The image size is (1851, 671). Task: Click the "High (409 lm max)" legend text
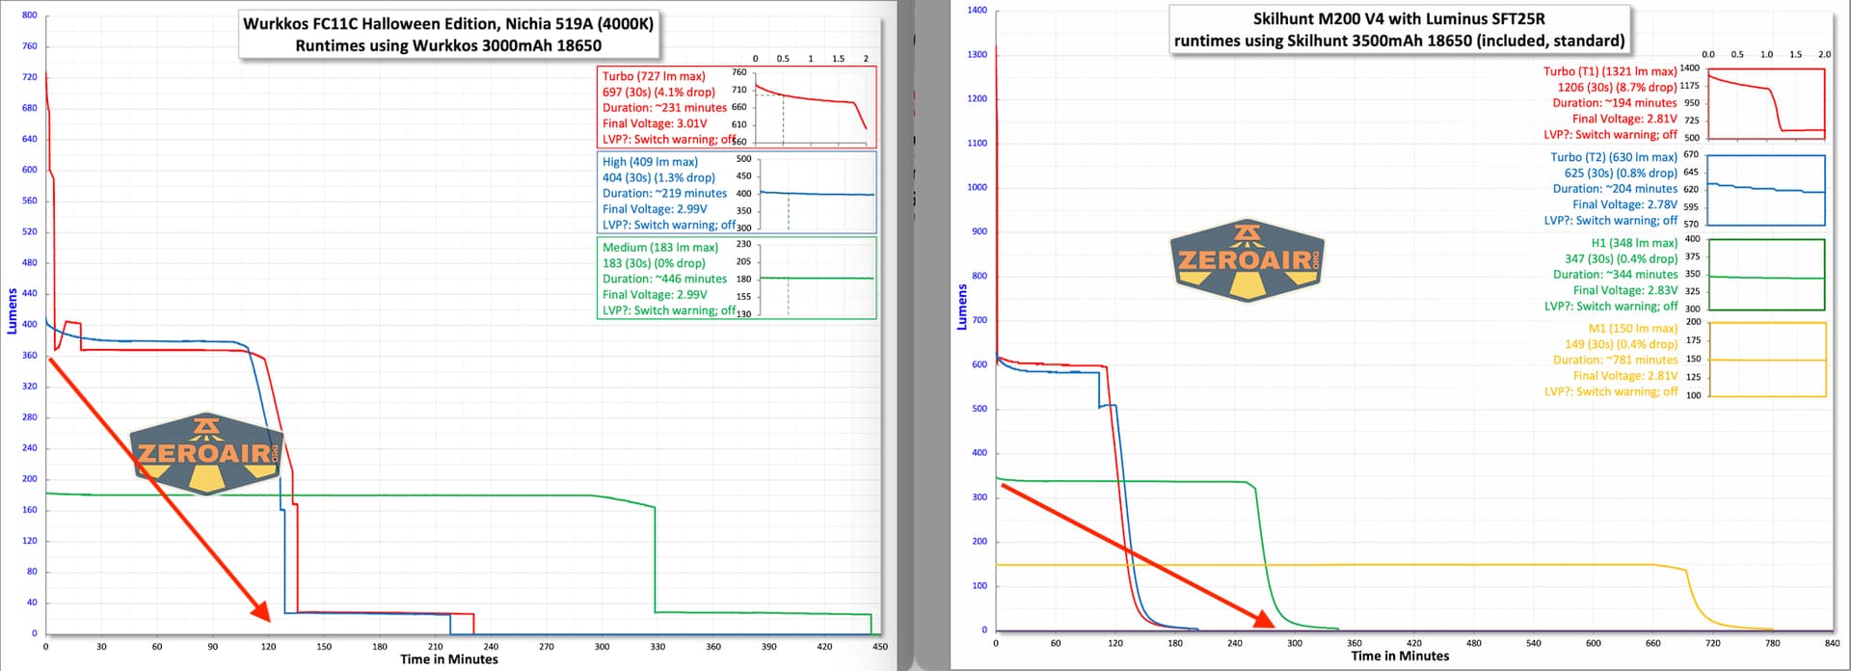click(x=650, y=162)
